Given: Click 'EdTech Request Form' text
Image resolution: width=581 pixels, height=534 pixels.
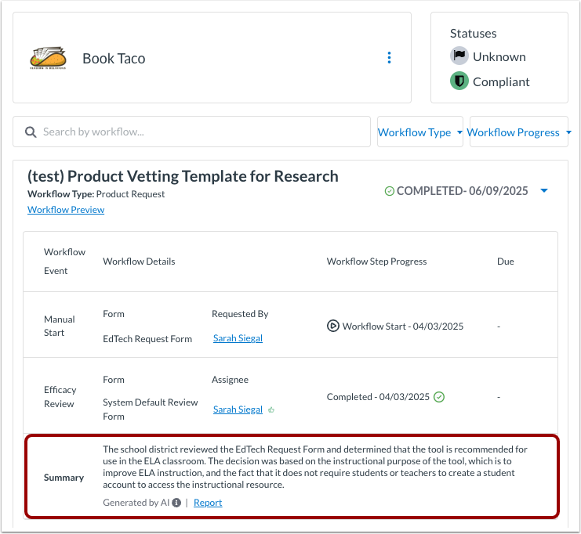Looking at the screenshot, I should (147, 339).
